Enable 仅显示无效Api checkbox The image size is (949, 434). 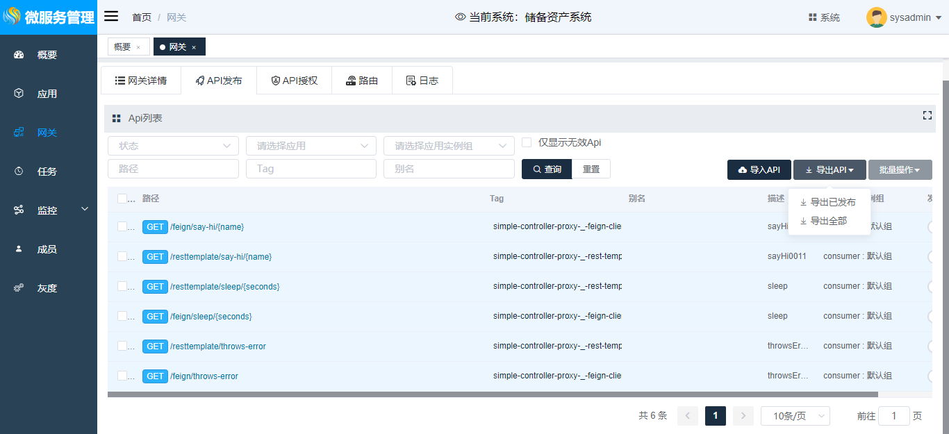527,142
